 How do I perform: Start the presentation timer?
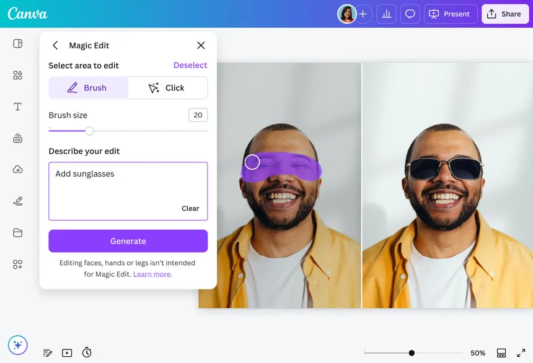87,352
